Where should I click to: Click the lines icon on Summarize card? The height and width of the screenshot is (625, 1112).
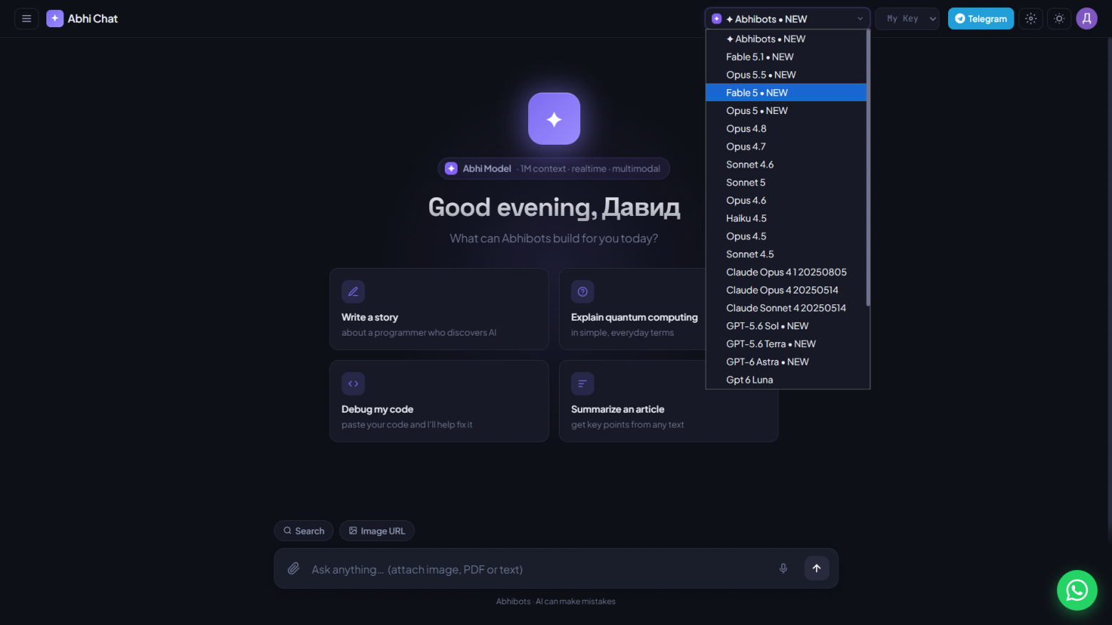pyautogui.click(x=582, y=383)
